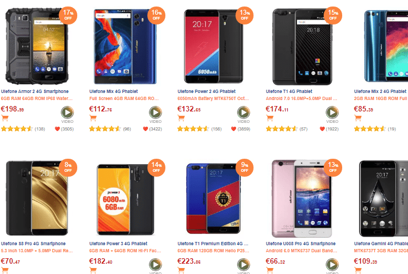The image size is (408, 274).
Task: Open Ulefone T1 Premium Edition product image
Action: pos(213,198)
